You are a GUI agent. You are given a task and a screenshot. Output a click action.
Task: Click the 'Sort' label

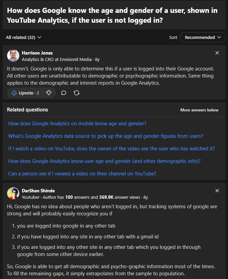pos(173,37)
